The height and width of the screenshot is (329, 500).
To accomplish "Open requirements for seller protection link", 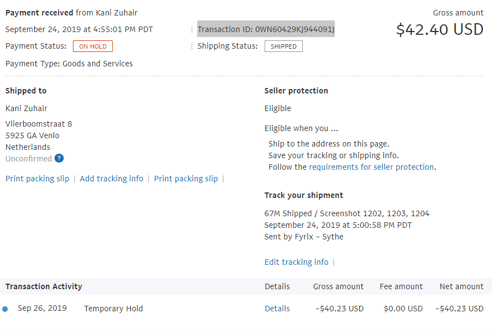I will coord(371,167).
